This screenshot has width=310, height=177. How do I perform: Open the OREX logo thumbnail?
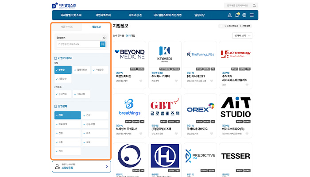tap(200, 107)
